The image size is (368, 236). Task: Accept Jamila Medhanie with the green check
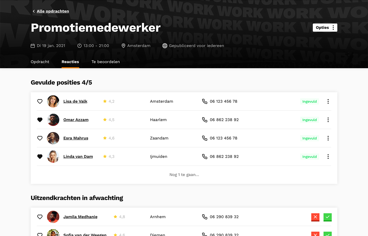click(328, 217)
